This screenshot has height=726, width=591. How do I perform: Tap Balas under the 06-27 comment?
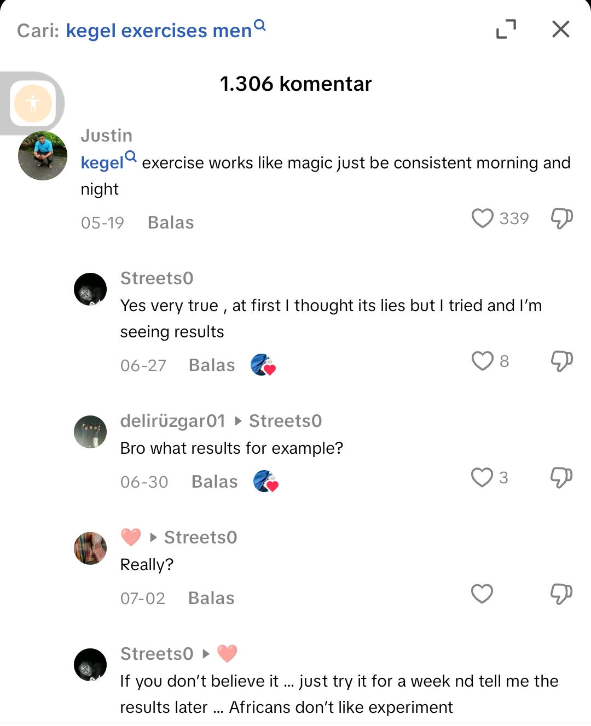pos(212,366)
